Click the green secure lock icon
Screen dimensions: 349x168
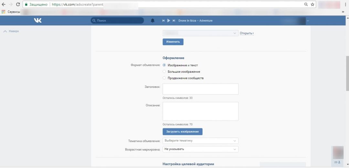click(x=26, y=4)
